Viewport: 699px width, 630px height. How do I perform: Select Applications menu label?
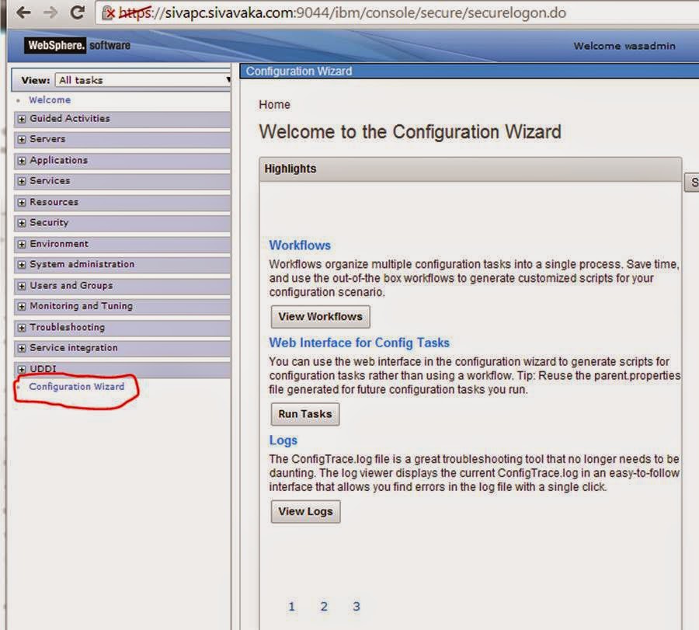click(x=59, y=160)
